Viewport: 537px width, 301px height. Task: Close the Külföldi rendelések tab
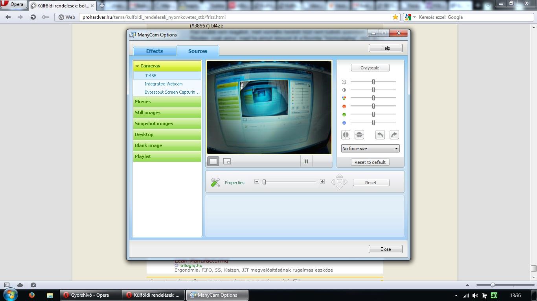click(x=92, y=6)
